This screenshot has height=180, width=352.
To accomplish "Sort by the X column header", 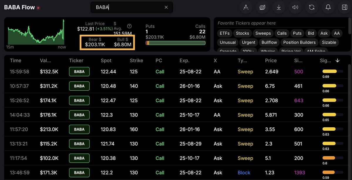I will point(215,61).
